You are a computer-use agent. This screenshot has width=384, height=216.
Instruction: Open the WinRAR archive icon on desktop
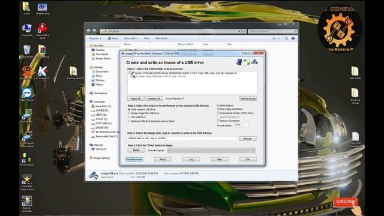pyautogui.click(x=43, y=52)
